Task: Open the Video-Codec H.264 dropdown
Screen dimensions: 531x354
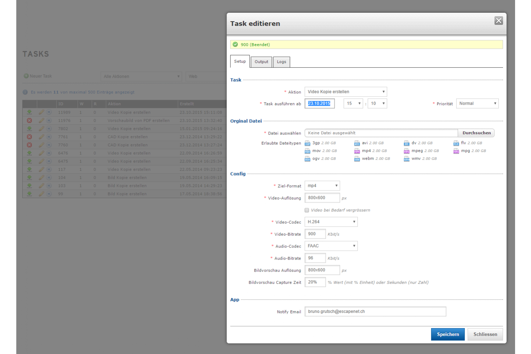Action: coord(331,222)
